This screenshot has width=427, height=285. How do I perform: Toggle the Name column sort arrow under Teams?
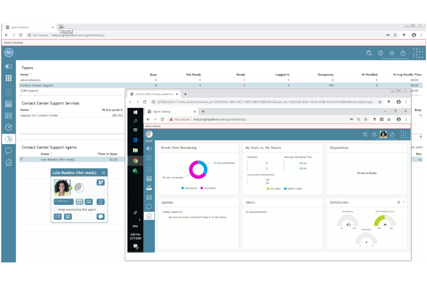coord(30,74)
